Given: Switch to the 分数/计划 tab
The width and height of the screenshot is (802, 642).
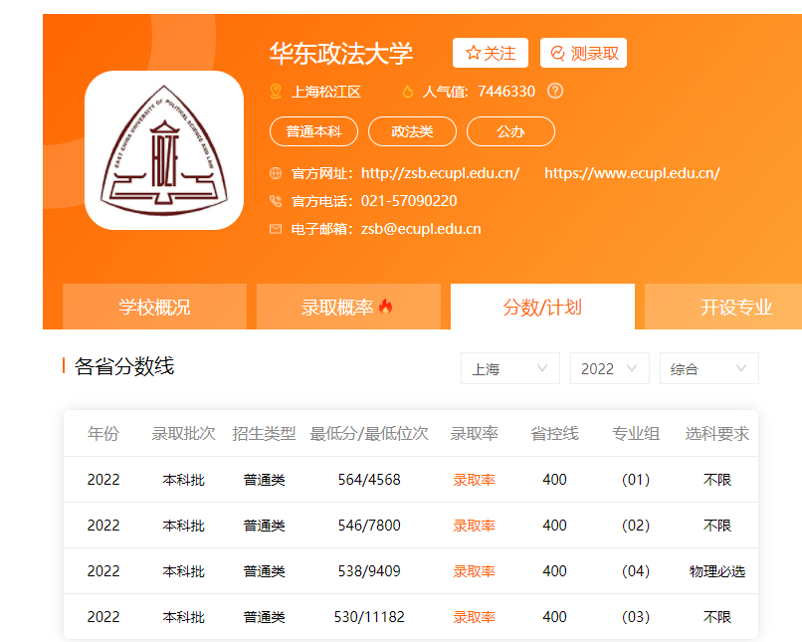Looking at the screenshot, I should 542,307.
